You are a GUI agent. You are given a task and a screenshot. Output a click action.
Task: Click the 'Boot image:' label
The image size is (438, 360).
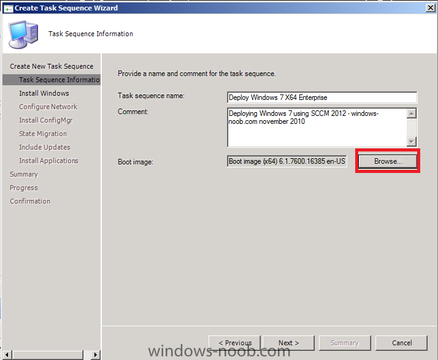pyautogui.click(x=136, y=162)
